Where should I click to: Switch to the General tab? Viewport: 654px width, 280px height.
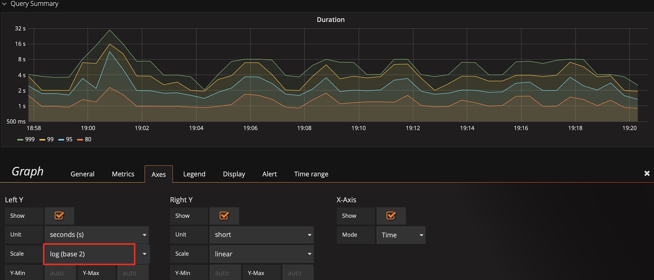coord(82,174)
